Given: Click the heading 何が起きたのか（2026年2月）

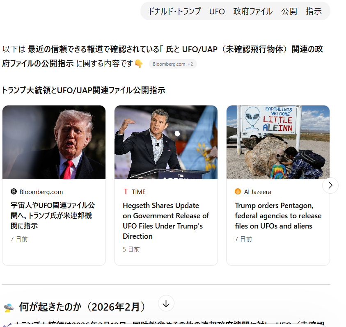Looking at the screenshot, I should 82,307.
